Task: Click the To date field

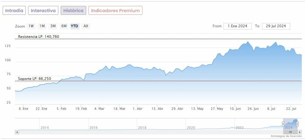Action: click(x=276, y=26)
